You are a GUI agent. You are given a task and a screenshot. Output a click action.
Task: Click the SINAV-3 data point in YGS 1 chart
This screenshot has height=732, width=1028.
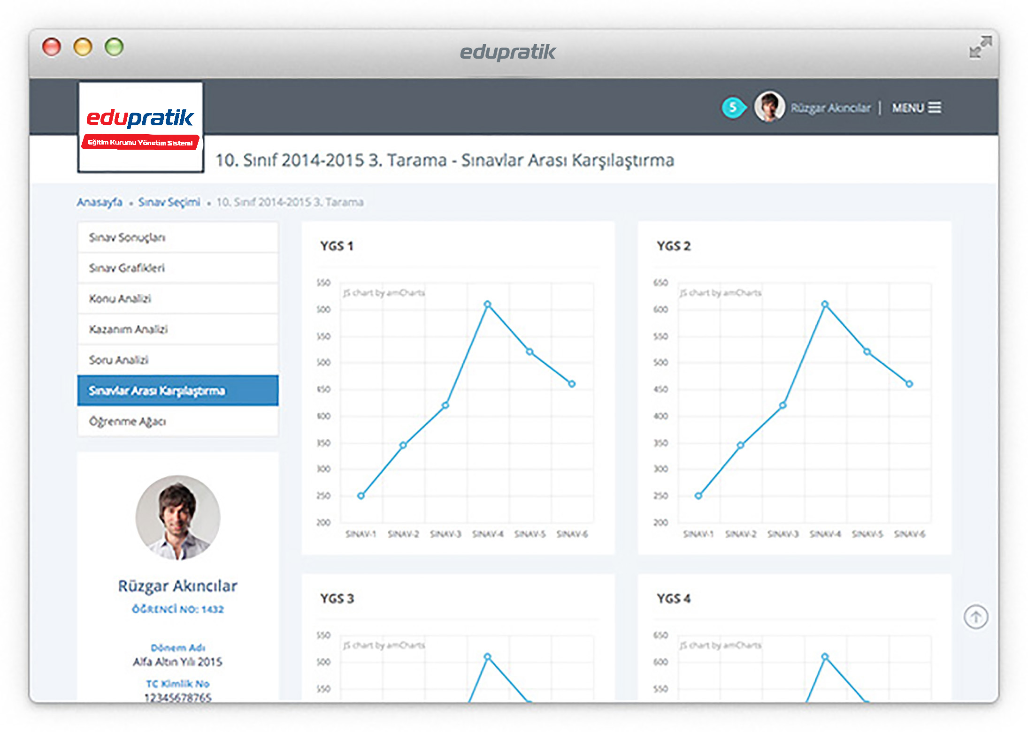[x=445, y=405]
